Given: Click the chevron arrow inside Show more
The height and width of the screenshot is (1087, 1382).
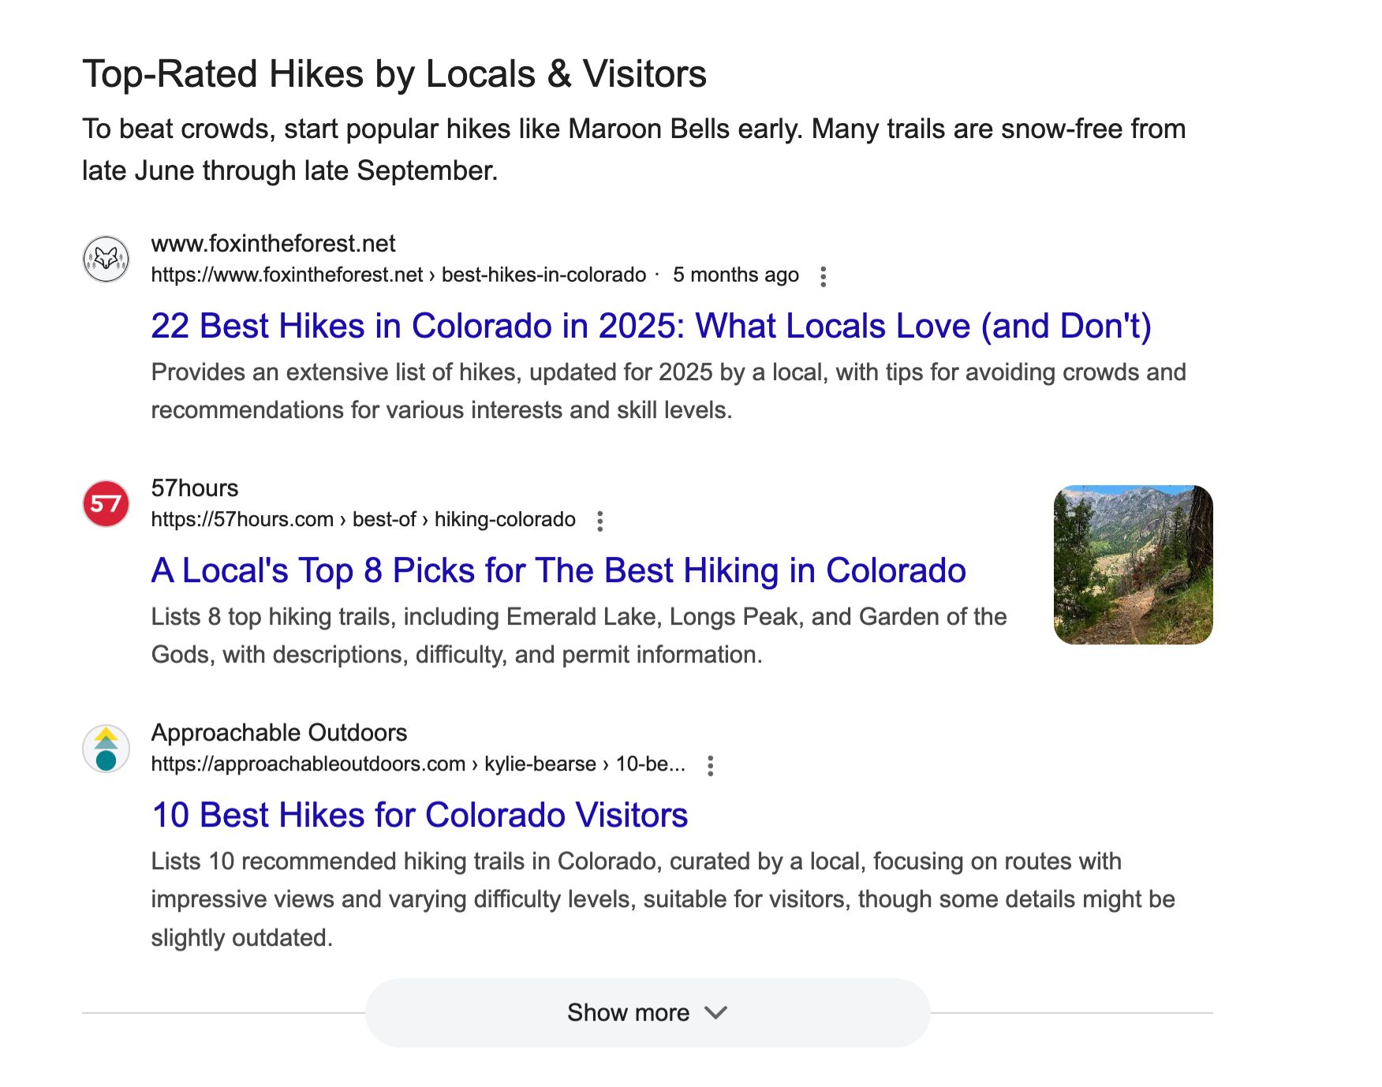Looking at the screenshot, I should pos(716,1013).
